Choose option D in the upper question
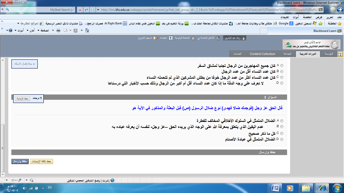 tap(282, 83)
